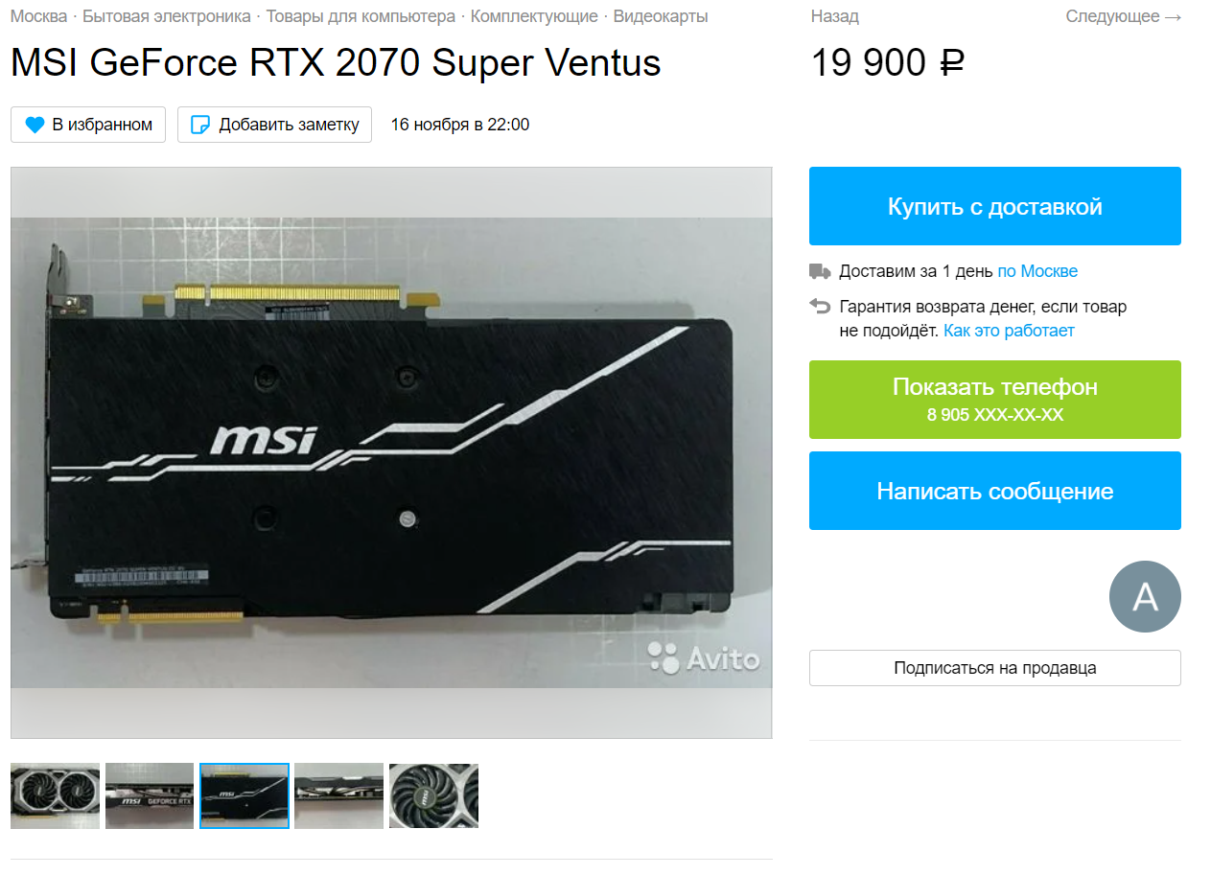The height and width of the screenshot is (875, 1211).
Task: Click the Написать сообщение button
Action: pyautogui.click(x=995, y=491)
